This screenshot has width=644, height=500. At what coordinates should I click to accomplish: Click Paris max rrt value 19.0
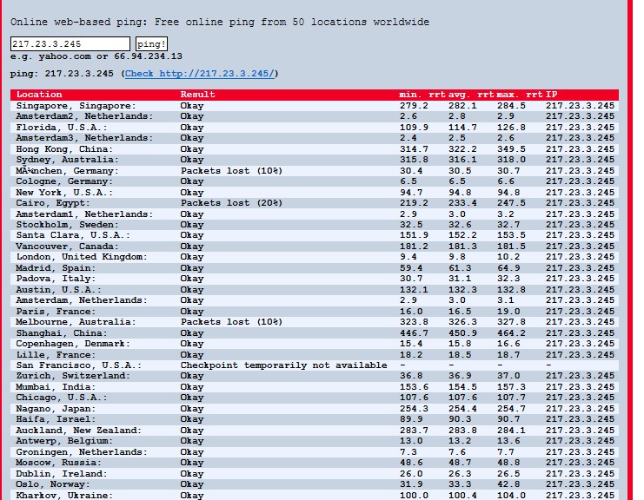coord(508,312)
